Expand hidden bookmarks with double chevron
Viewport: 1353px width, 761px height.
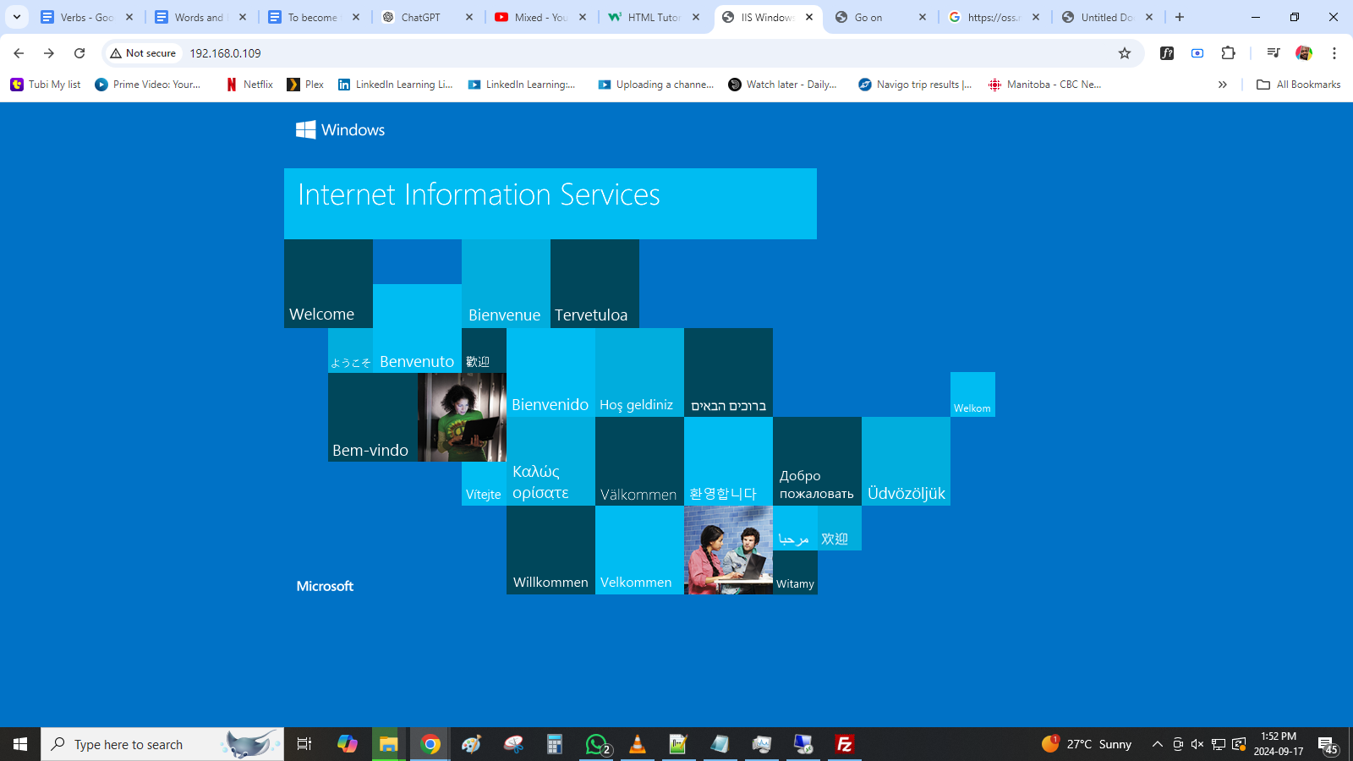[x=1222, y=85]
